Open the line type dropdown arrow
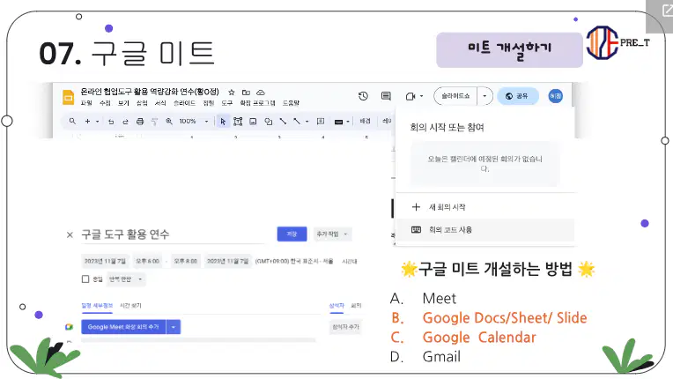 (x=307, y=122)
